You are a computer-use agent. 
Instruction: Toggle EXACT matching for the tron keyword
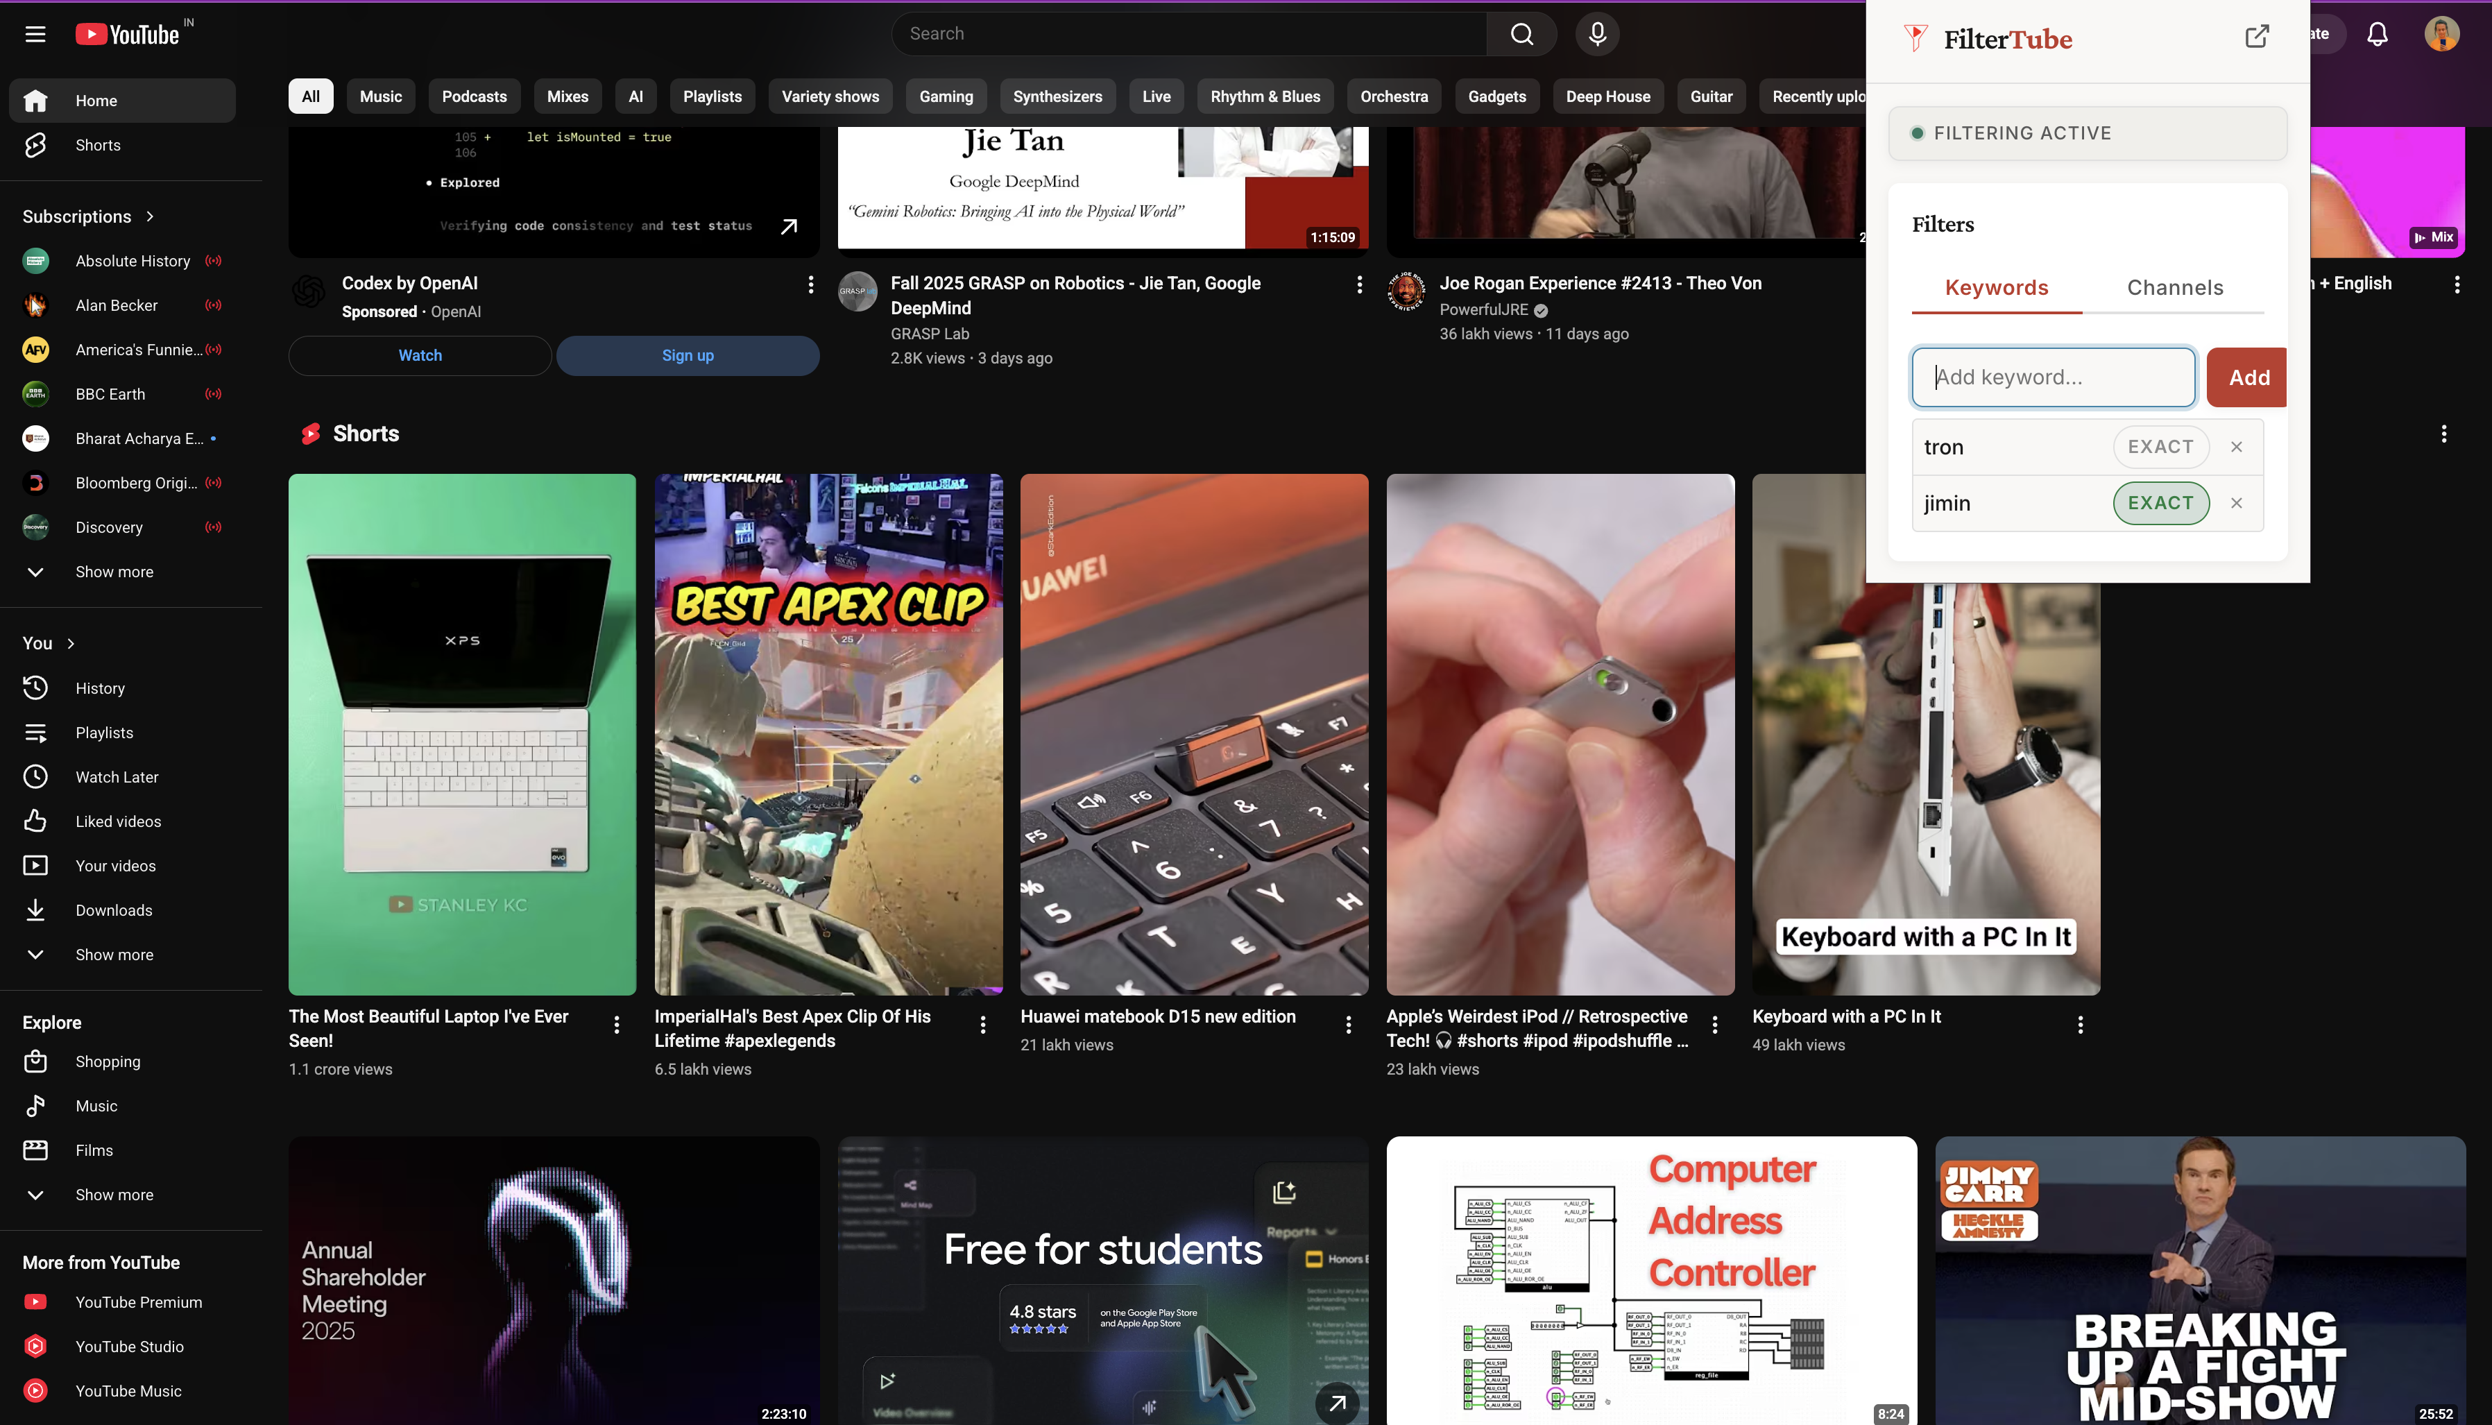pos(2160,446)
